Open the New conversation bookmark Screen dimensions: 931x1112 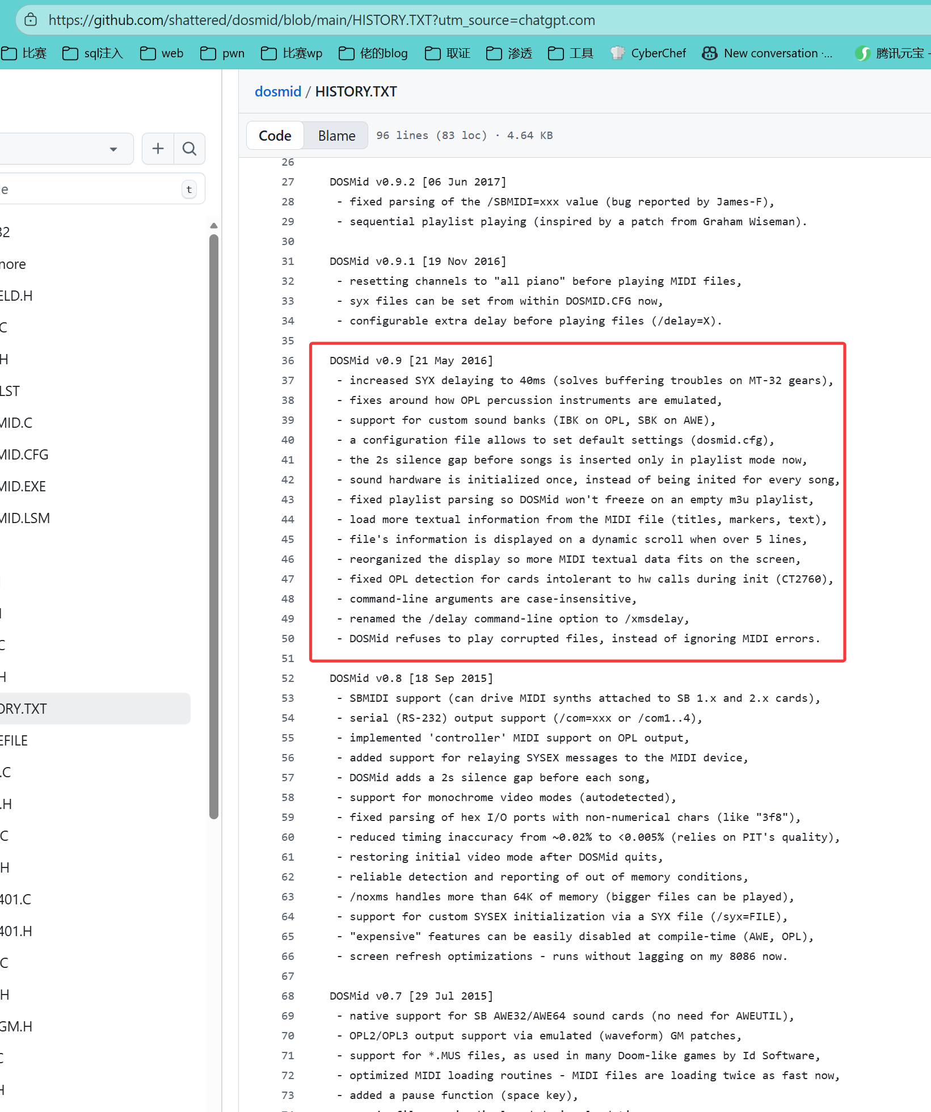point(768,53)
